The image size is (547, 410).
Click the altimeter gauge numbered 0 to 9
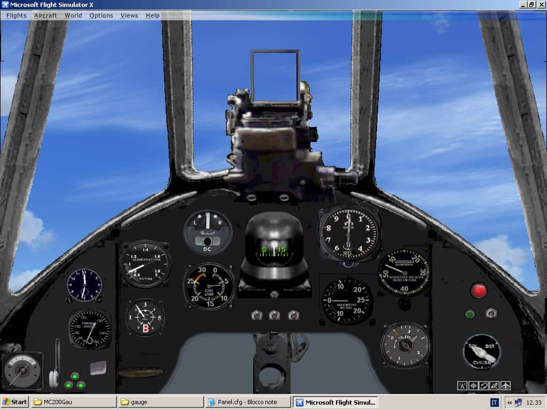[349, 233]
